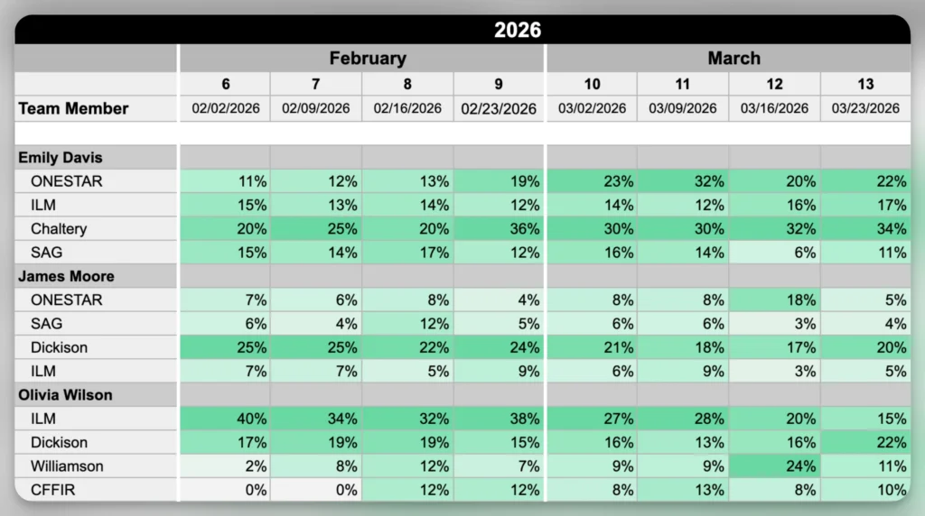Select the 40% cell in Olivia Wilson's ILM row

point(225,419)
